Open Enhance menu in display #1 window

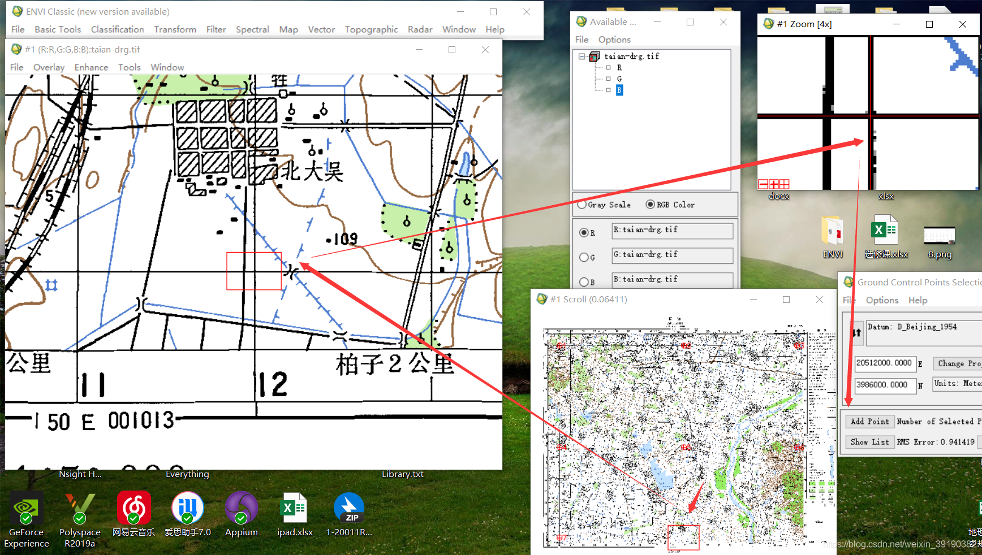coord(91,67)
